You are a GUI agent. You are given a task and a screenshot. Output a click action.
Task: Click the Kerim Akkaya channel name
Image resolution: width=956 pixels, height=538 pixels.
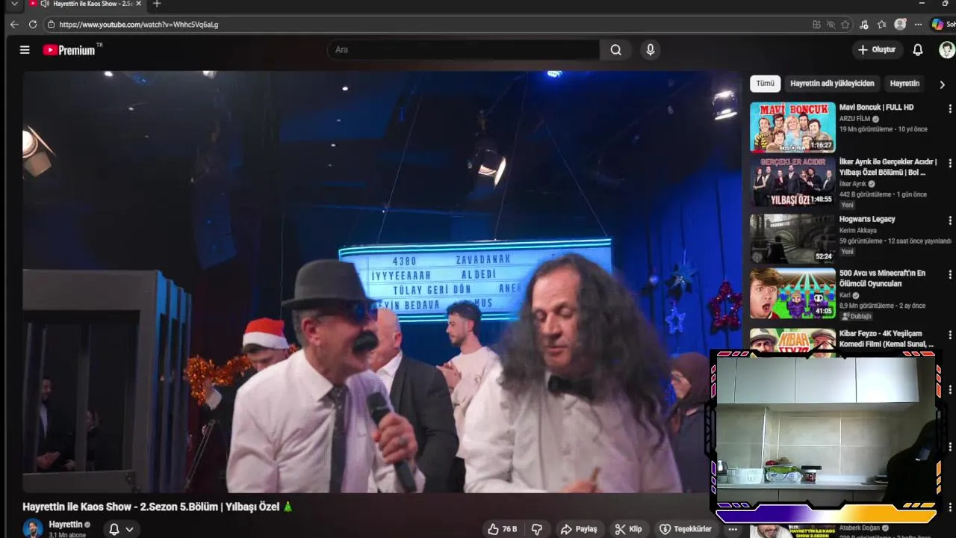858,231
